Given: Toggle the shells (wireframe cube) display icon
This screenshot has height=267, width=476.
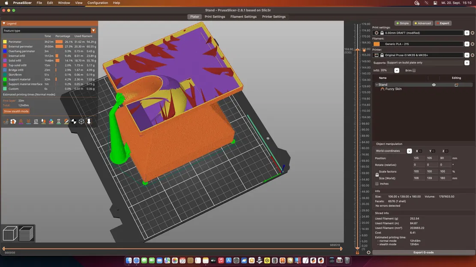Looking at the screenshot, I should [x=81, y=122].
